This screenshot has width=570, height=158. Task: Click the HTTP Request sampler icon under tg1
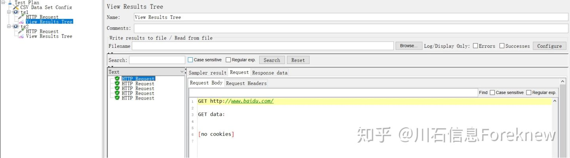click(x=22, y=17)
